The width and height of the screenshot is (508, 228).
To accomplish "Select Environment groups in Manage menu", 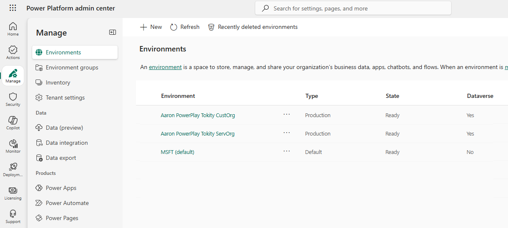I will 72,67.
